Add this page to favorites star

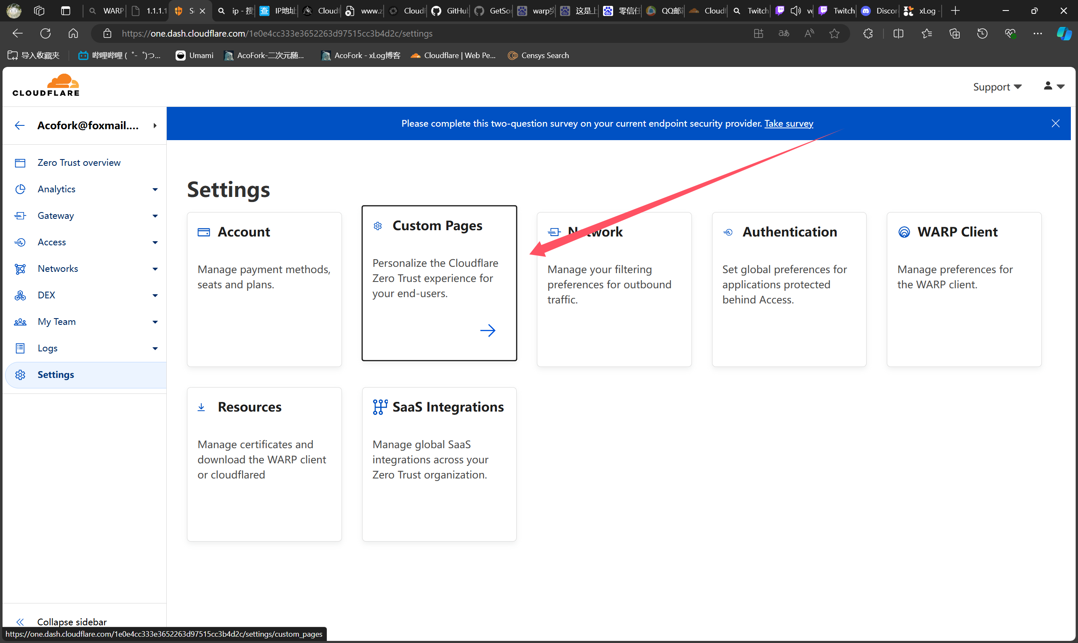click(x=835, y=33)
